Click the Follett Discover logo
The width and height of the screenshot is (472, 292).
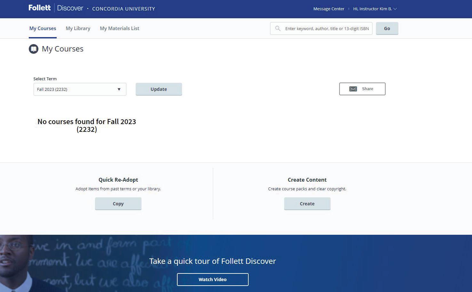pyautogui.click(x=56, y=8)
